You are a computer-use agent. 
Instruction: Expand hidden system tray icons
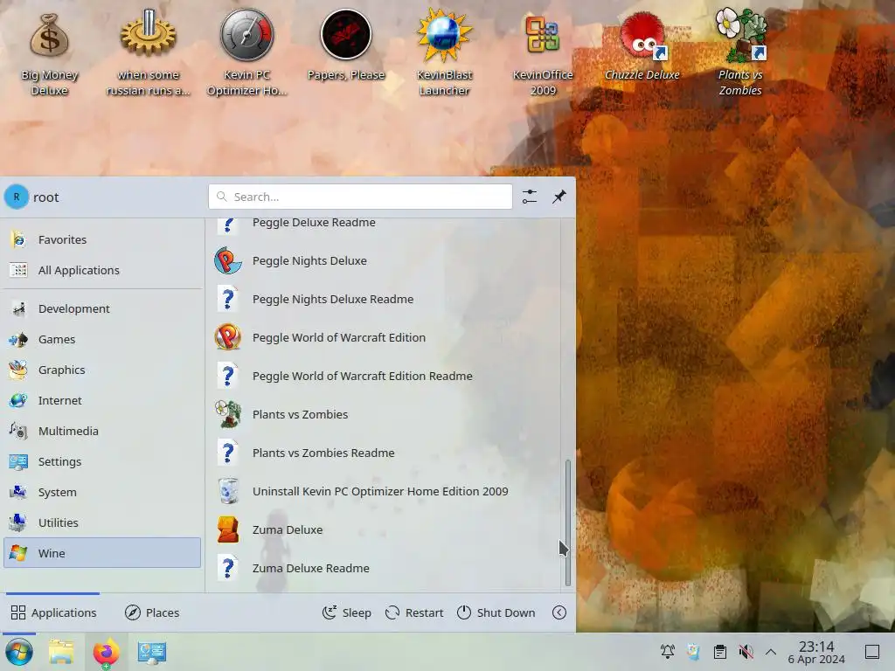click(771, 652)
